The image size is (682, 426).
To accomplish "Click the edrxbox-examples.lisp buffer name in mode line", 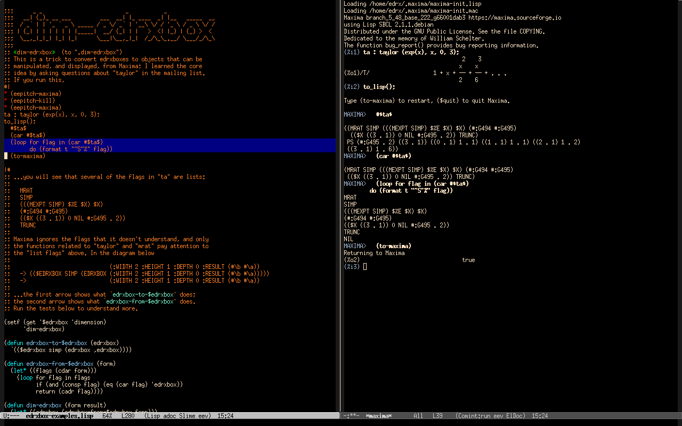I will click(59, 416).
